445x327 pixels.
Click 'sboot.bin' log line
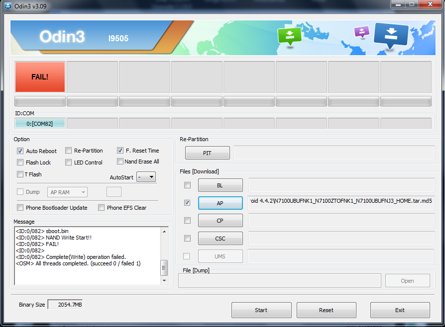(x=42, y=231)
